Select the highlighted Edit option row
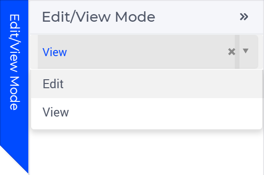Image resolution: width=264 pixels, height=175 pixels. (x=146, y=83)
